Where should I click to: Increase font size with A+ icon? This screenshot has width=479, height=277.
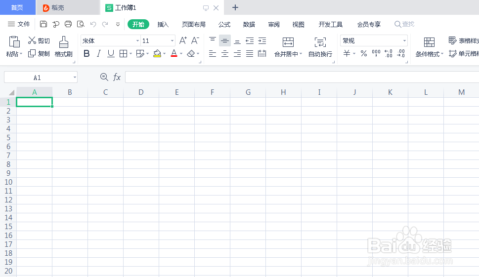(183, 40)
